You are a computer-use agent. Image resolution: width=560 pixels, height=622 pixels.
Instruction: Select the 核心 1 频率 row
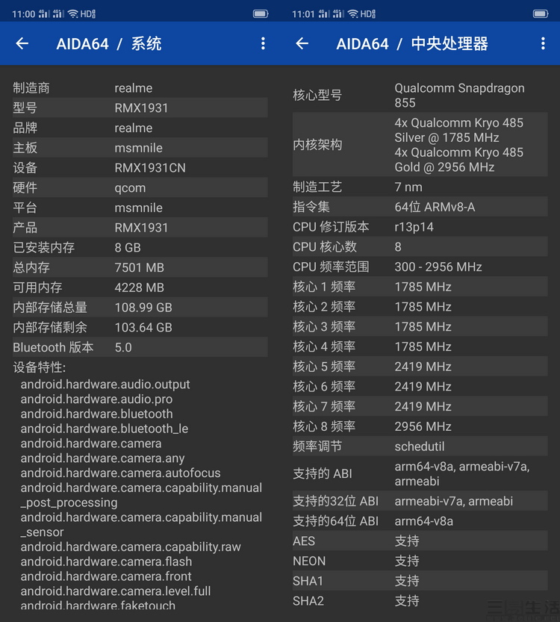tap(420, 287)
